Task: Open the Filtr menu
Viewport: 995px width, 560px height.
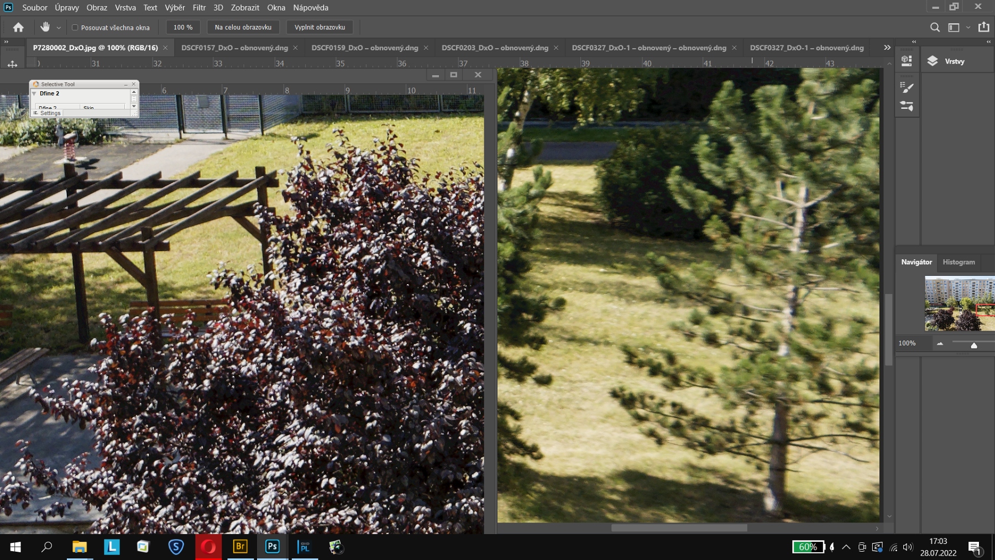Action: (199, 8)
